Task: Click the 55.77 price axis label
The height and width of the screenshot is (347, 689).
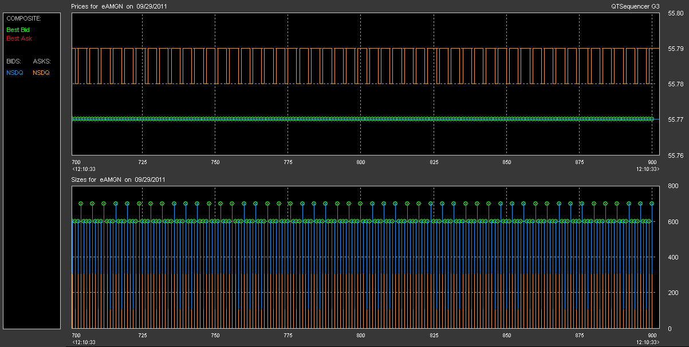Action: coord(676,119)
